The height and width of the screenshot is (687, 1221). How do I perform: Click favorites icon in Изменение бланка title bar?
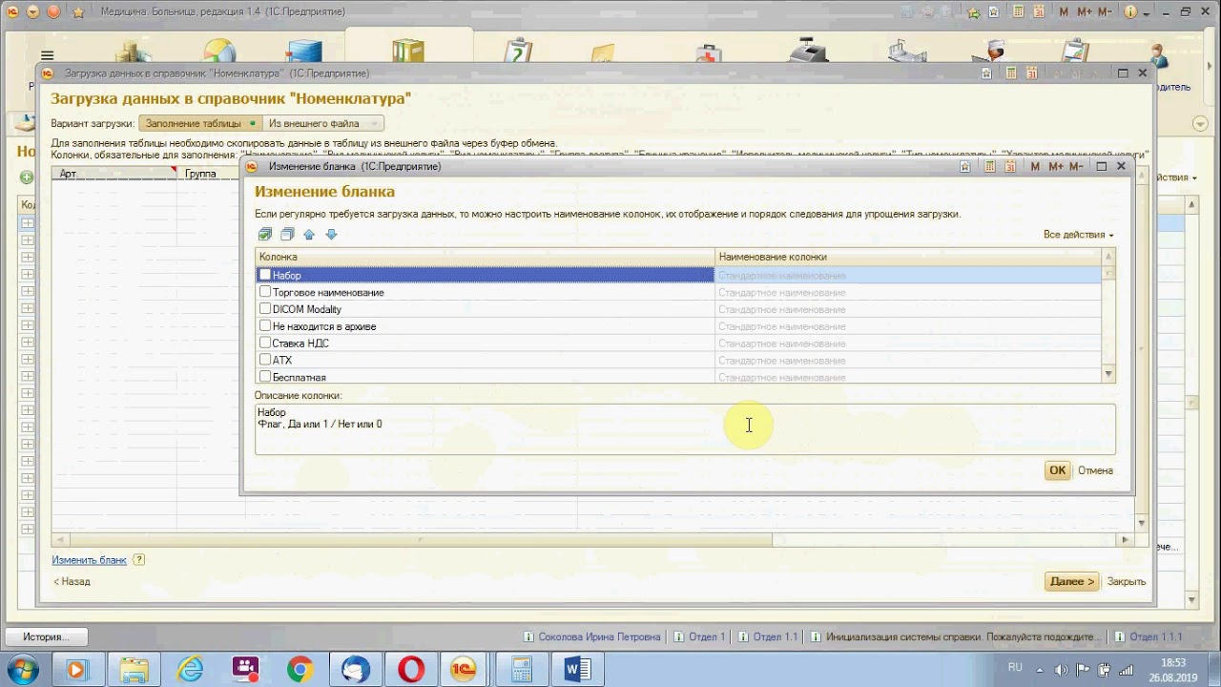965,166
